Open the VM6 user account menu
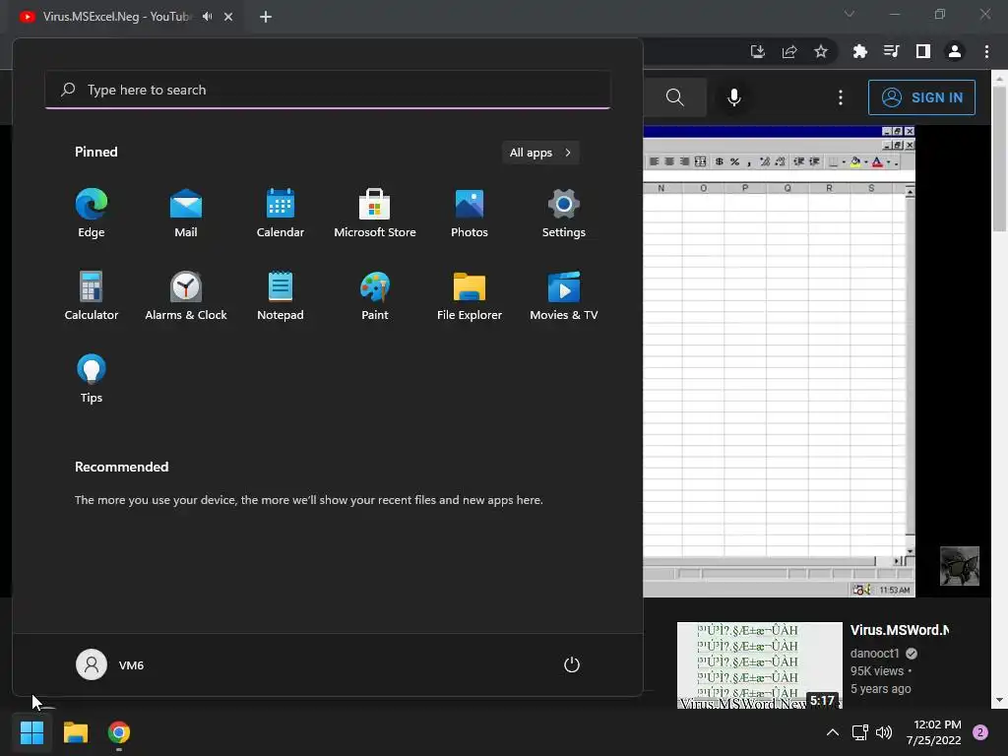Image resolution: width=1008 pixels, height=756 pixels. pos(110,664)
